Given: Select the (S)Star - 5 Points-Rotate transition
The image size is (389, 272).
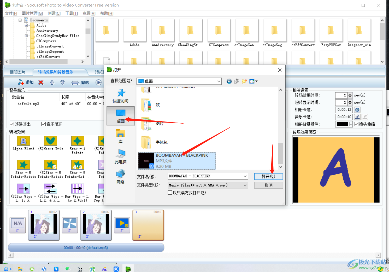Looking at the screenshot, I should click(x=51, y=169).
